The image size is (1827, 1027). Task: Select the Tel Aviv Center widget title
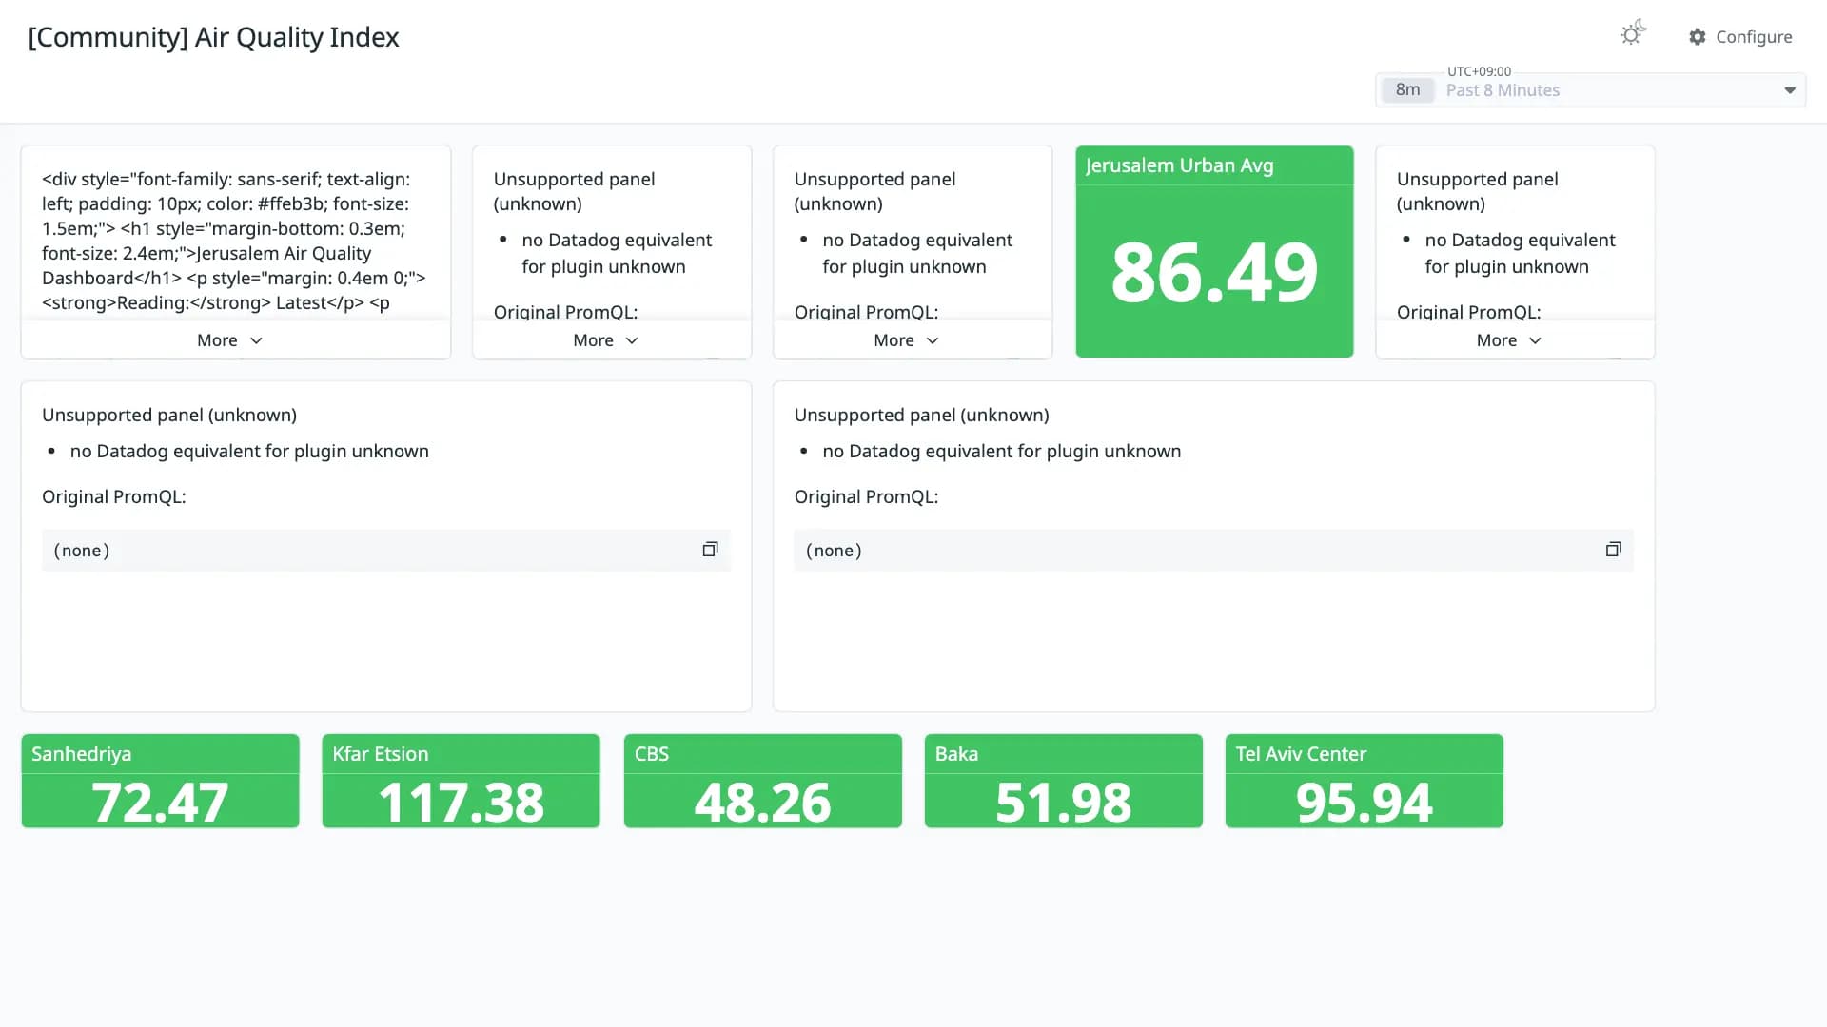click(x=1301, y=754)
